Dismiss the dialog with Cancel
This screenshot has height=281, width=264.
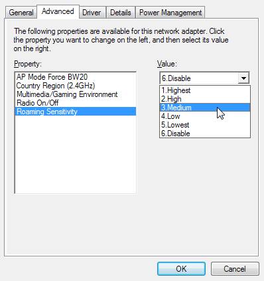[235, 269]
